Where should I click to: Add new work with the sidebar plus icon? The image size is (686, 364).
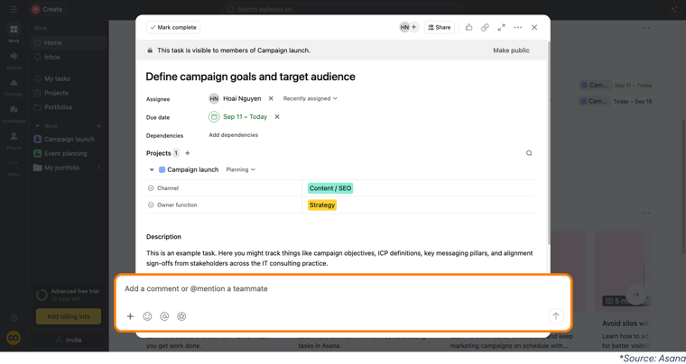pos(98,126)
